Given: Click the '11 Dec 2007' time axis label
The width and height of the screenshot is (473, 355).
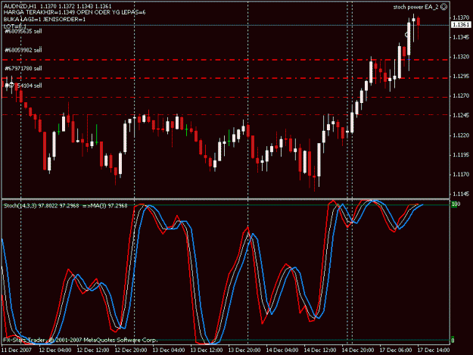Looking at the screenshot, I should pyautogui.click(x=17, y=350).
